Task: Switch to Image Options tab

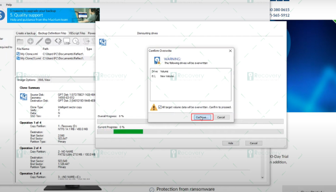Action: (x=26, y=80)
